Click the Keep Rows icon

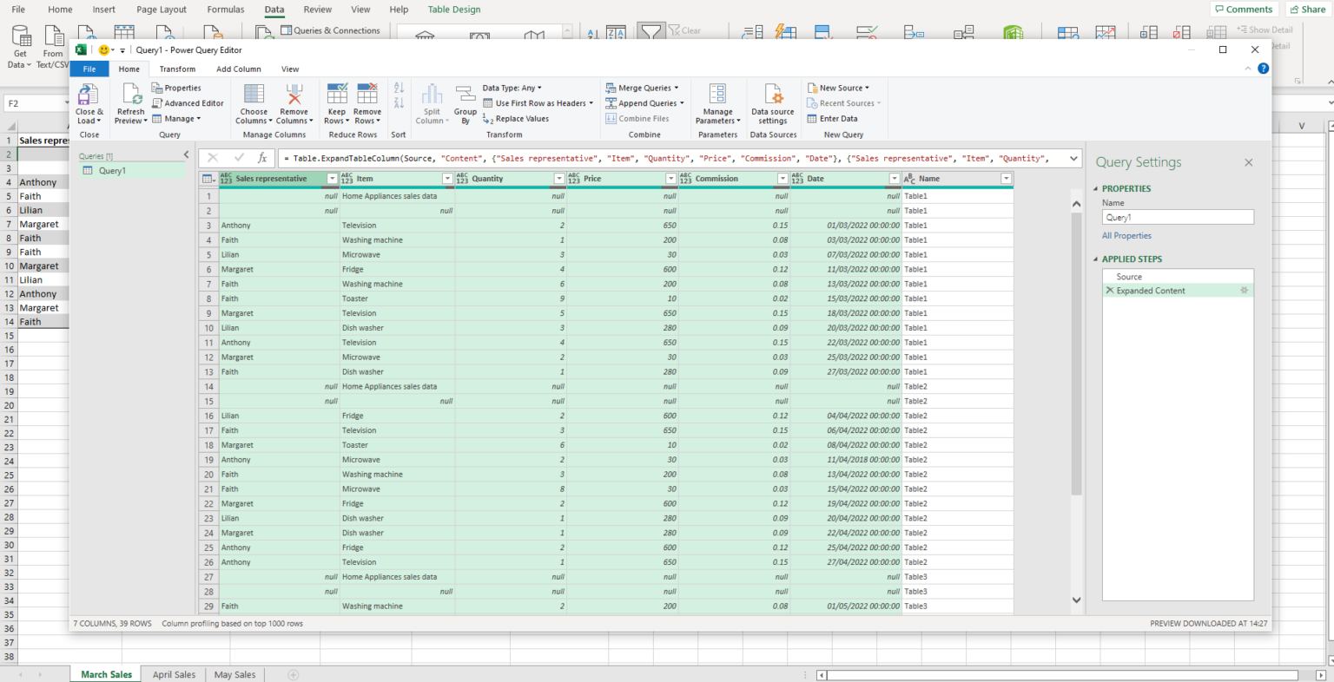pos(337,95)
